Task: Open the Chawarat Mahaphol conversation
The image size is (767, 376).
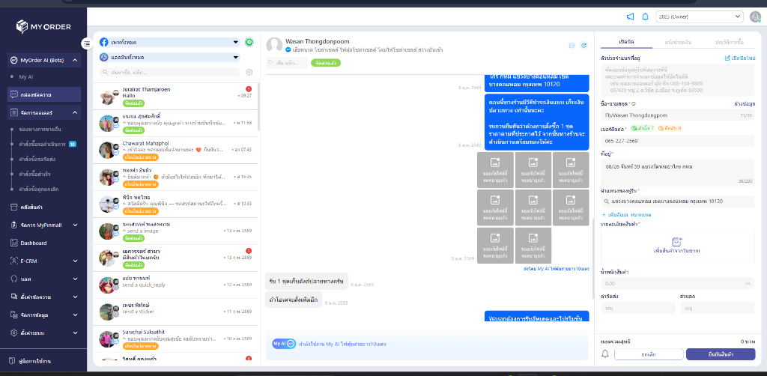Action: pos(175,150)
